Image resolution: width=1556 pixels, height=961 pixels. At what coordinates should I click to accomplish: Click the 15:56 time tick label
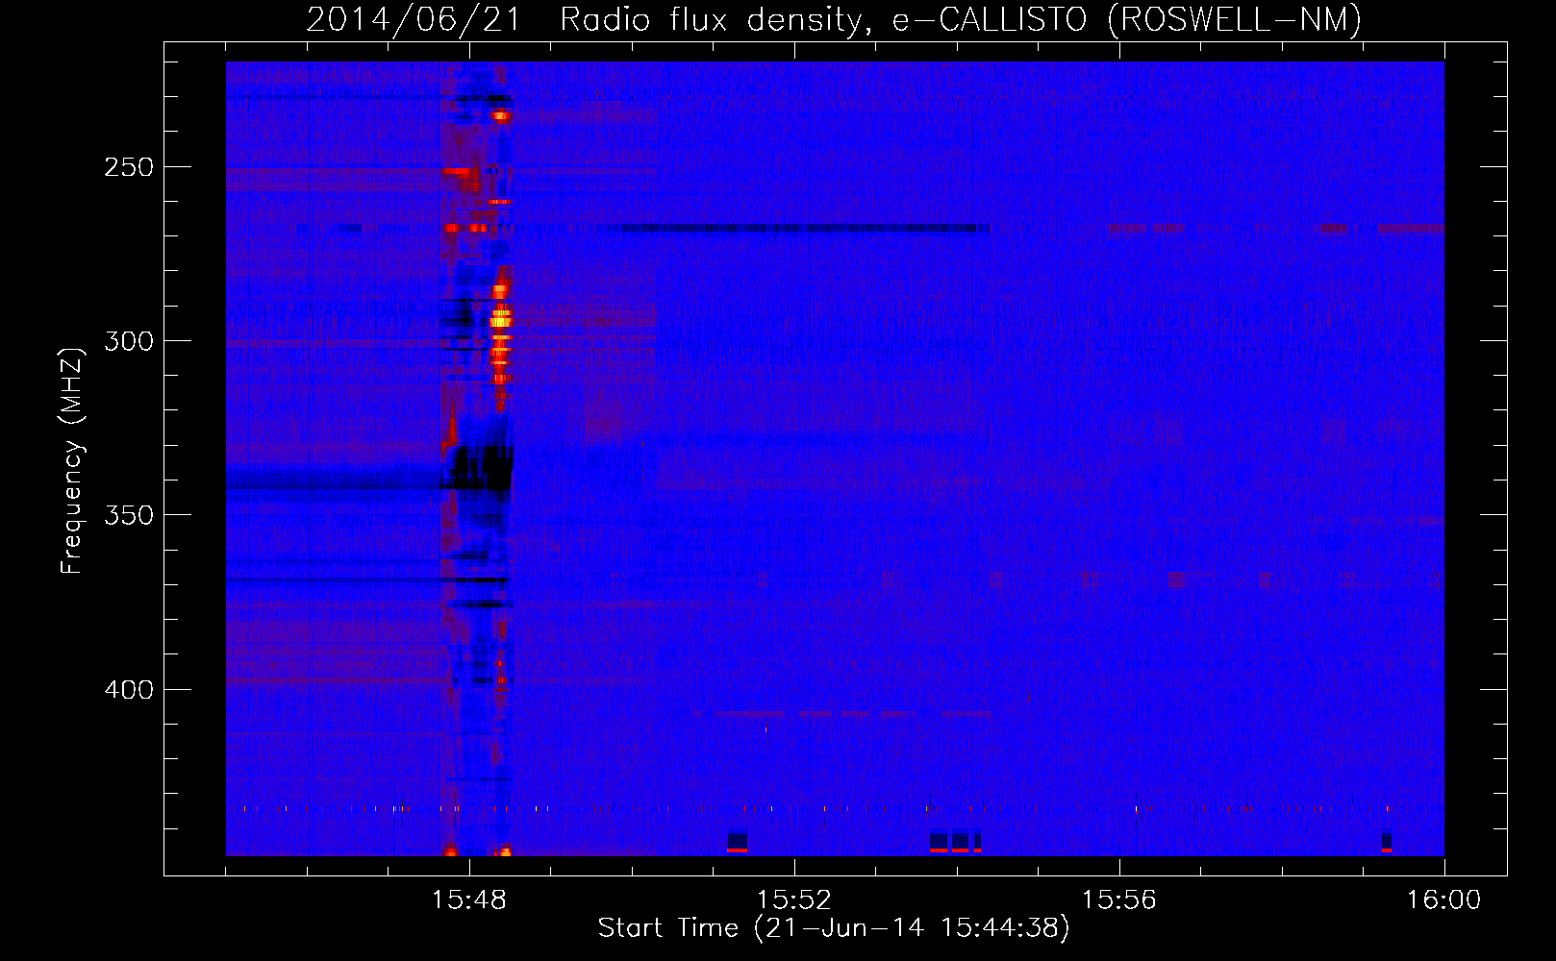[x=1118, y=899]
